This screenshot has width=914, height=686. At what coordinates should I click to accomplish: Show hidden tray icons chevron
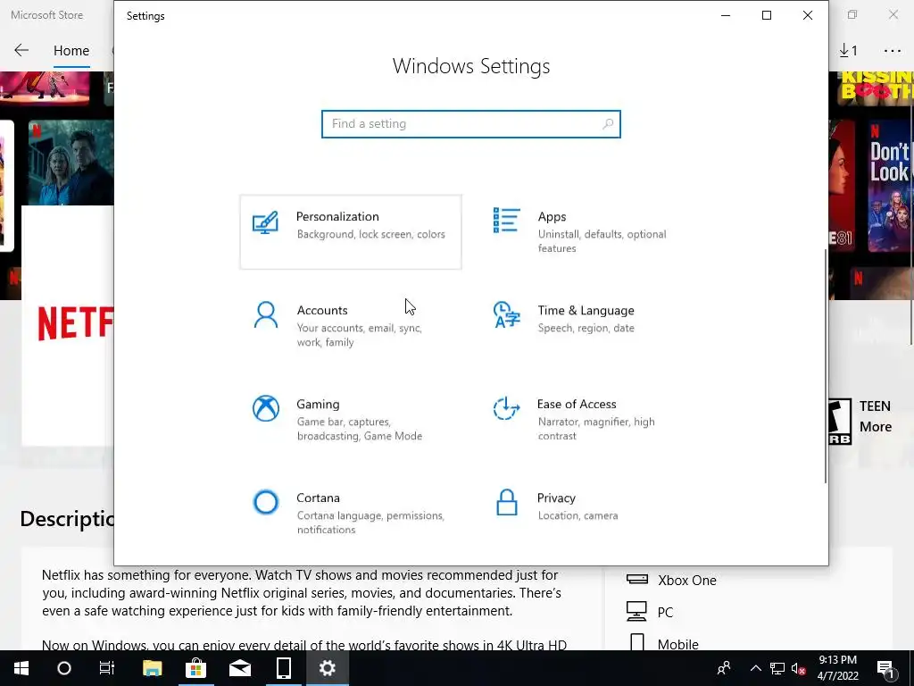[x=755, y=668]
